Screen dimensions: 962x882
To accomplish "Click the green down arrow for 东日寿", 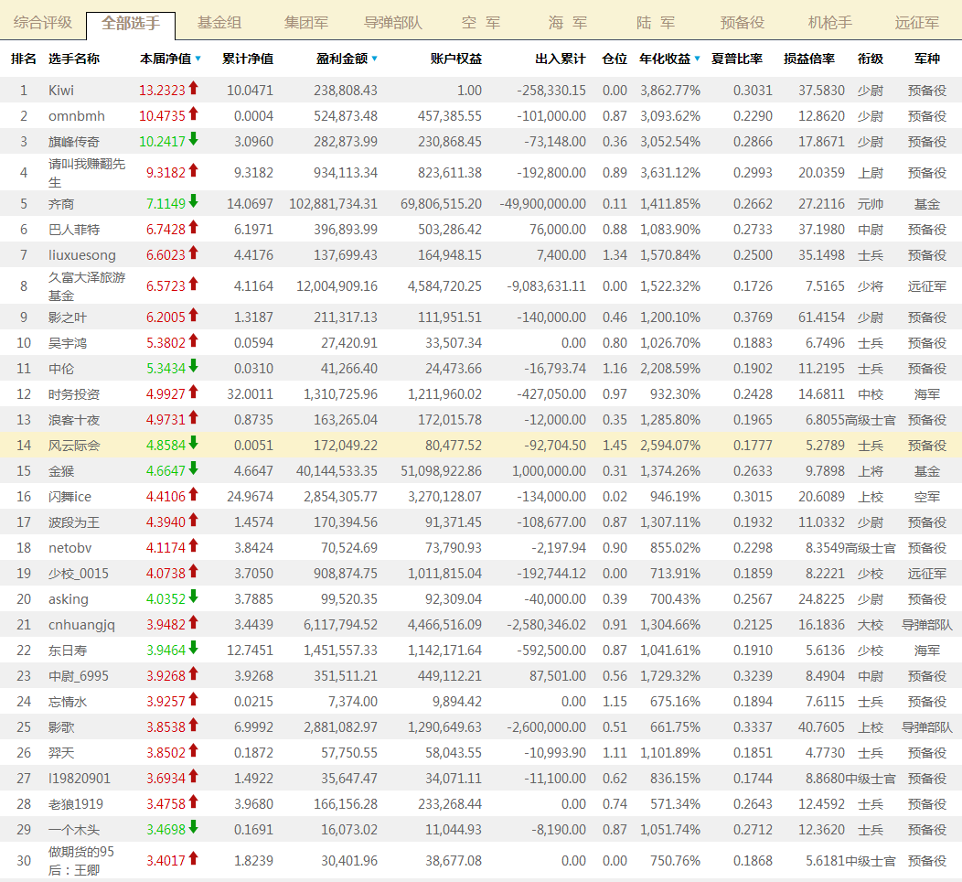I will click(x=193, y=649).
